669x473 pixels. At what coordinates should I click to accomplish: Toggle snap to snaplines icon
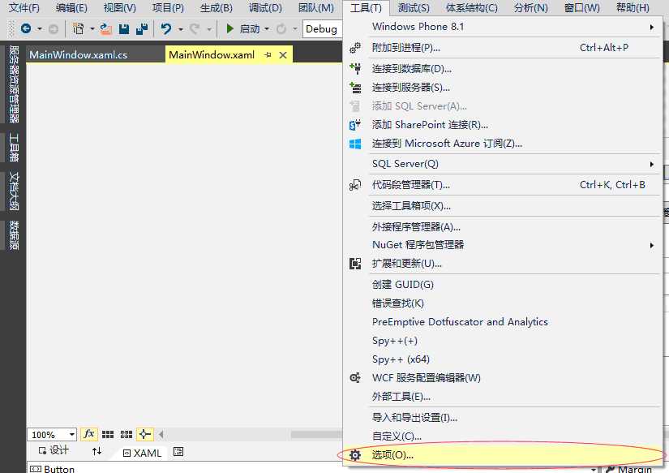144,435
